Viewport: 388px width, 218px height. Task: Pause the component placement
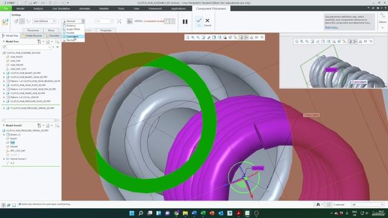(x=185, y=22)
